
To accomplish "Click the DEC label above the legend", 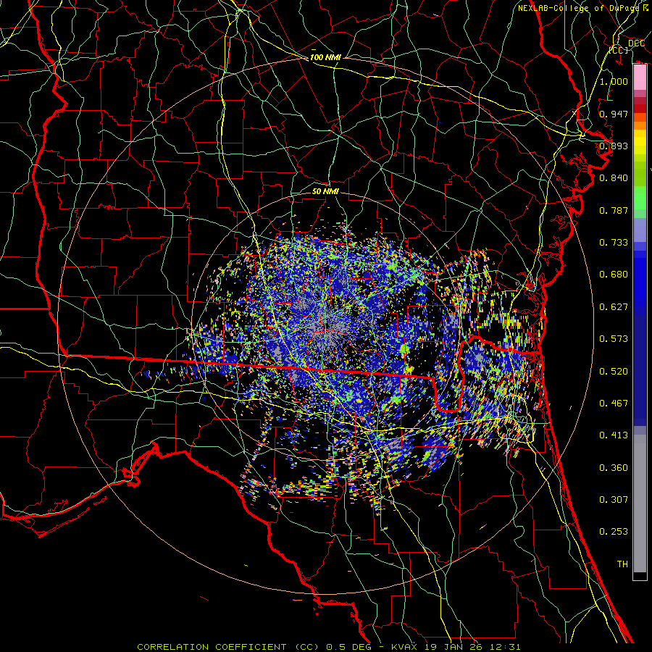I will [x=636, y=43].
